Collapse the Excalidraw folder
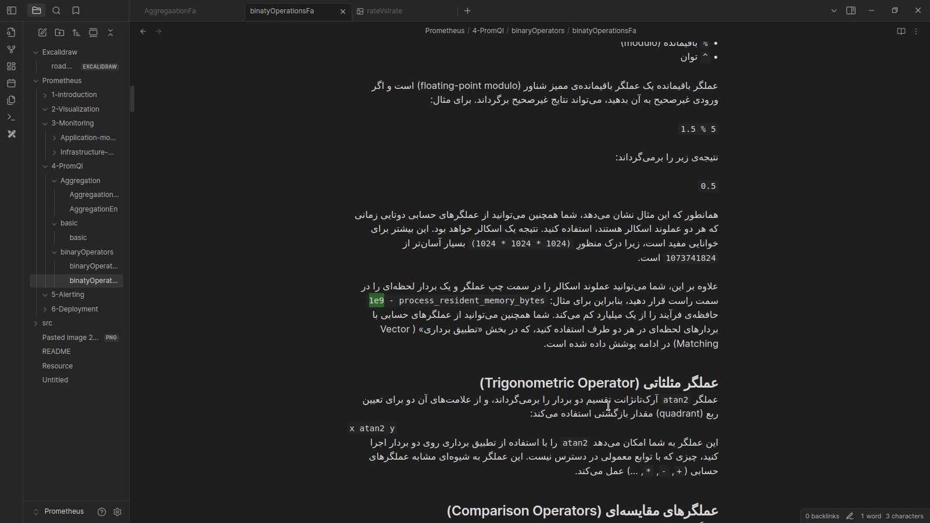Viewport: 930px width, 523px height. pos(36,52)
